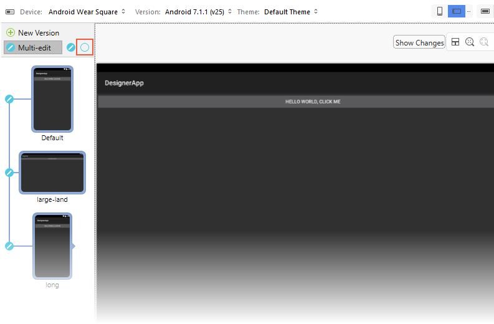The width and height of the screenshot is (494, 324).
Task: Click the layout grid icon beside Show Changes
Action: click(x=455, y=42)
